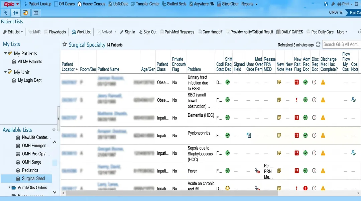This screenshot has width=361, height=201.
Task: Open SlicerDicer
Action: click(228, 4)
